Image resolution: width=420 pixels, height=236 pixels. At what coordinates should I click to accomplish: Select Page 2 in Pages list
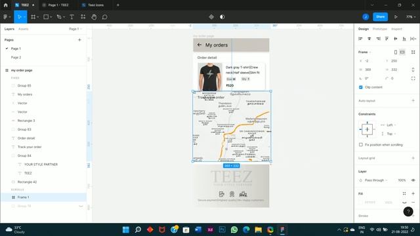(x=16, y=57)
